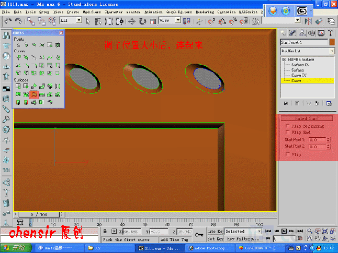Close the NURBS floating toolbox

tap(61, 33)
